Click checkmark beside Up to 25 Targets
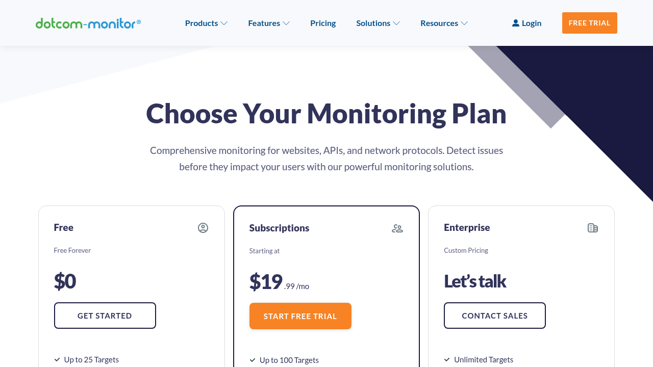653x367 pixels. [x=57, y=359]
